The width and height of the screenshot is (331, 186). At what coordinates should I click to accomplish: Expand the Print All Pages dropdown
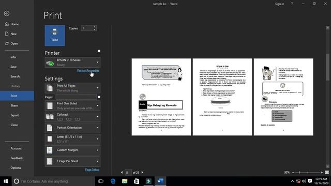pos(72,88)
